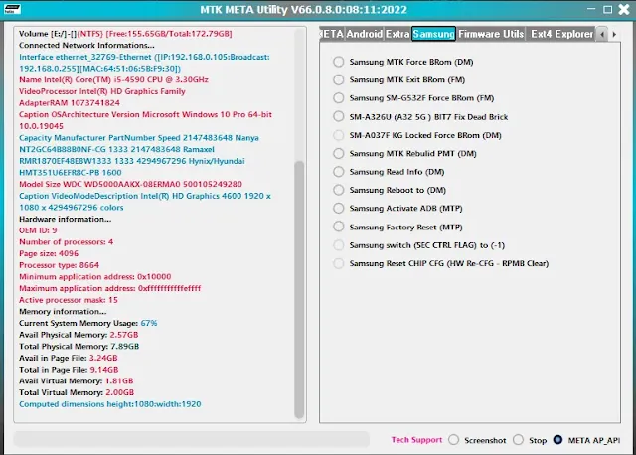Screen dimensions: 636x455
Task: Open the Firmware Utils tab
Action: pos(491,34)
